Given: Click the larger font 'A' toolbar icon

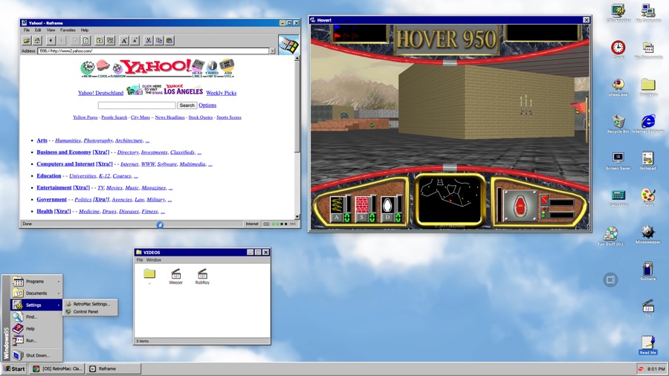Looking at the screenshot, I should [123, 41].
